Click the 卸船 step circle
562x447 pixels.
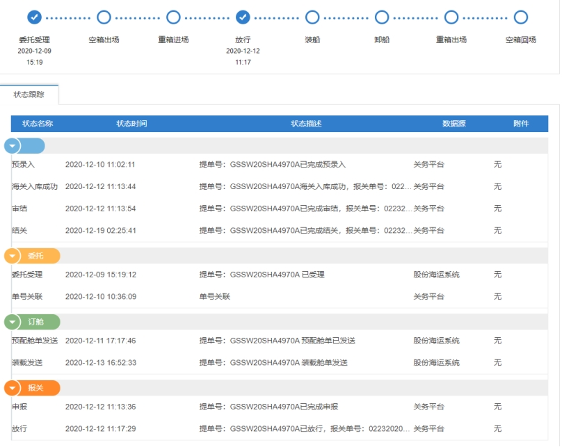click(382, 17)
